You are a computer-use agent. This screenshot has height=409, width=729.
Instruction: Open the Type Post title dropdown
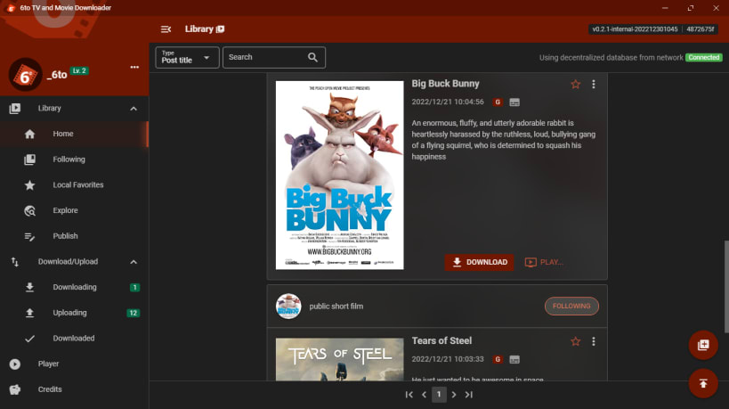[x=187, y=58]
